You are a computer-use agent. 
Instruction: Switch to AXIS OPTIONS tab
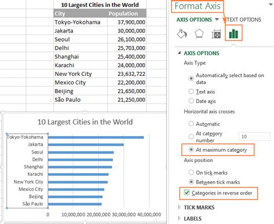(194, 20)
